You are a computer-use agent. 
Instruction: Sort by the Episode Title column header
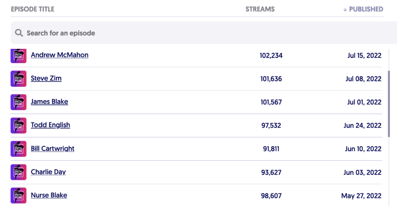(x=33, y=9)
